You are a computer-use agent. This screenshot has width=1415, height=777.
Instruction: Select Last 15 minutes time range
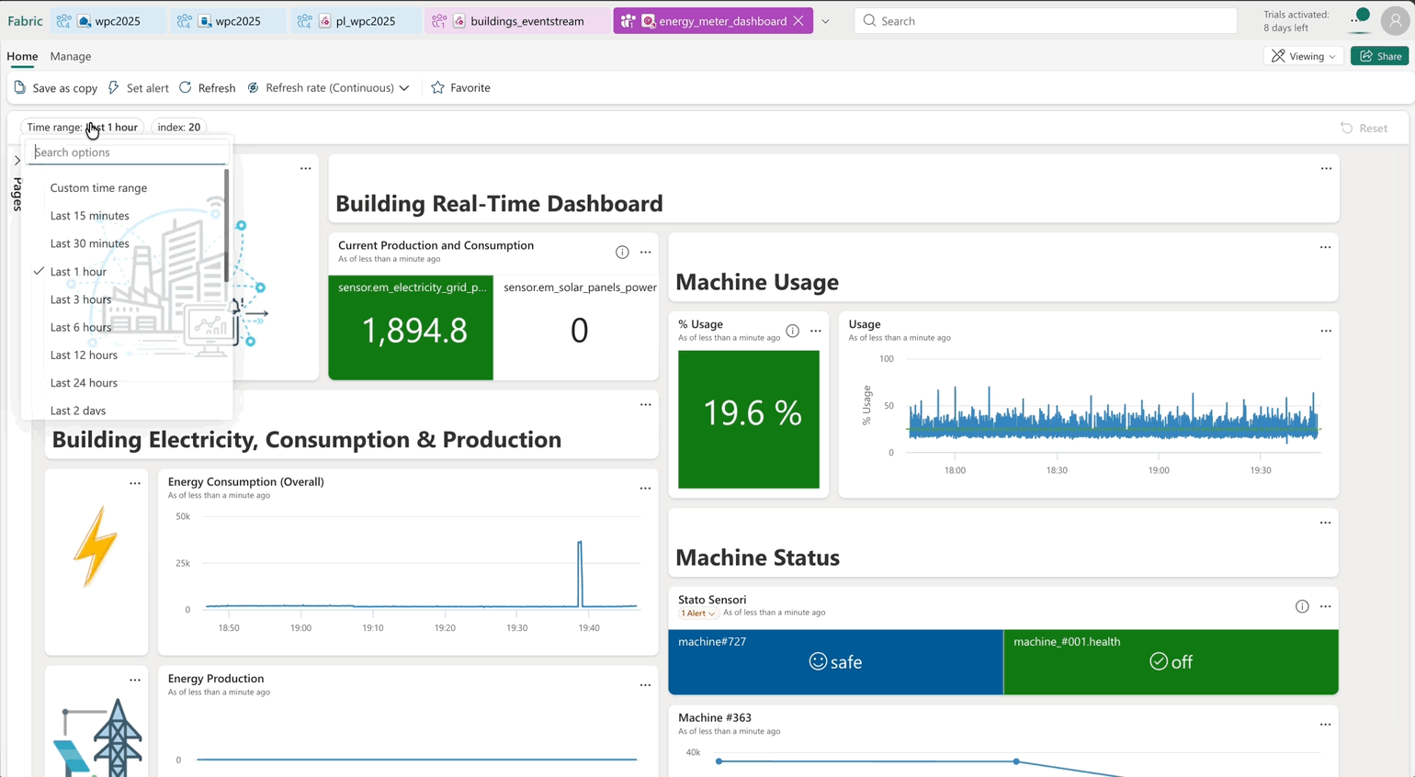click(x=89, y=216)
